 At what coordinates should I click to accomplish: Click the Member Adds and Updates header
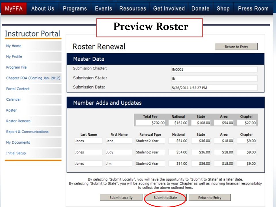166,103
